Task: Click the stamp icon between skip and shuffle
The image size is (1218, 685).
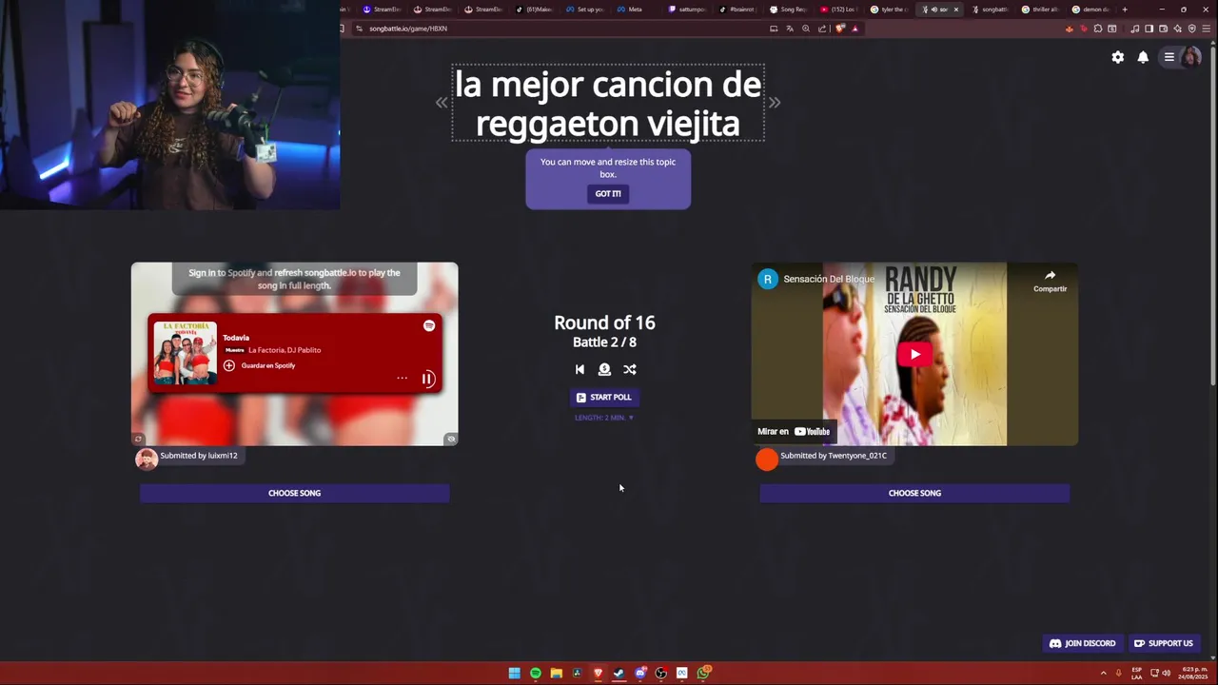Action: 604,369
